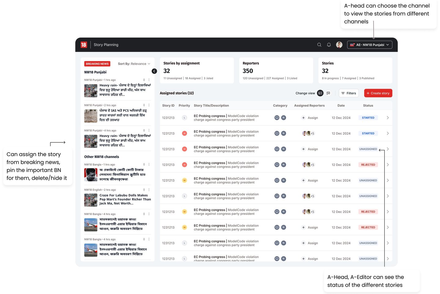Click the H priority icon in the STARTED row
This screenshot has height=294, width=440.
point(185,133)
